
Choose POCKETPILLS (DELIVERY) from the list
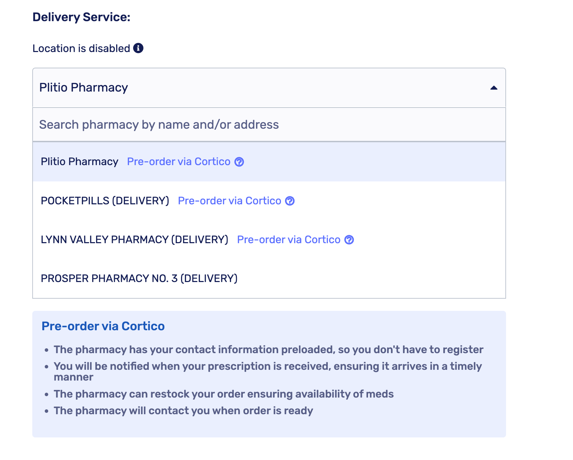tap(105, 201)
